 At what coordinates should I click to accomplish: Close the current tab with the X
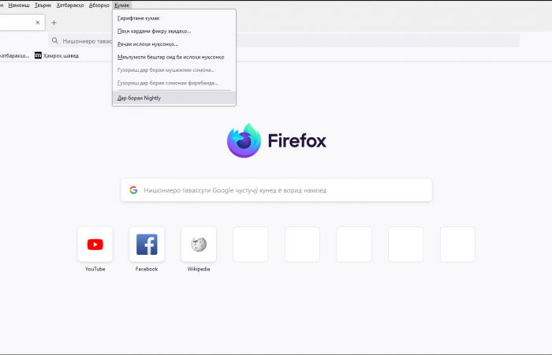tap(38, 23)
